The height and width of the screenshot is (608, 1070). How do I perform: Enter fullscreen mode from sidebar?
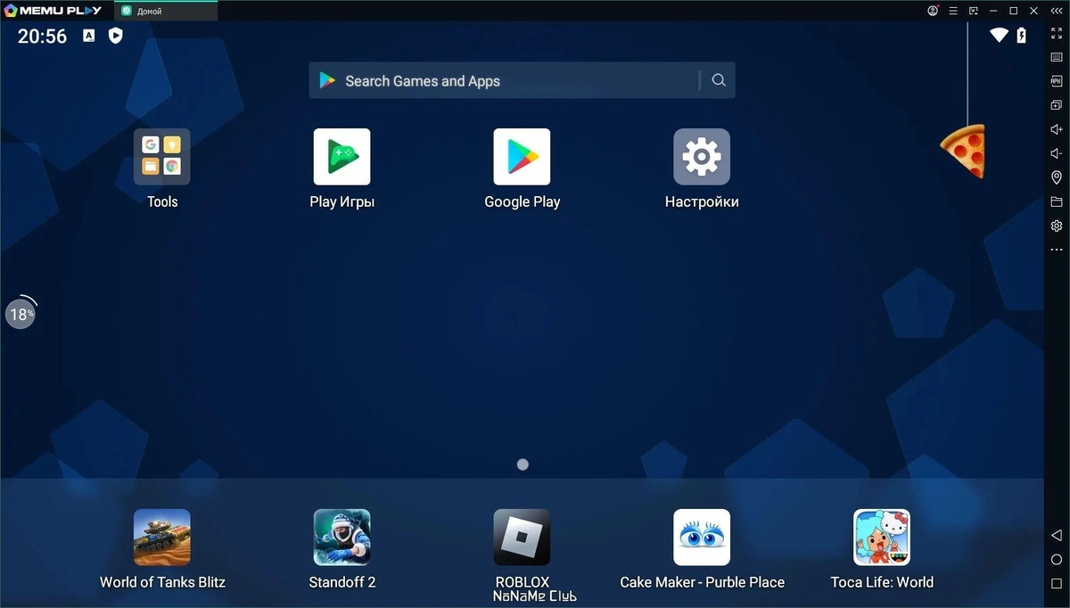tap(1057, 33)
